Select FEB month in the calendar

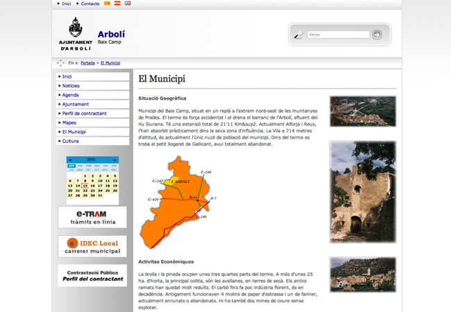click(x=80, y=166)
